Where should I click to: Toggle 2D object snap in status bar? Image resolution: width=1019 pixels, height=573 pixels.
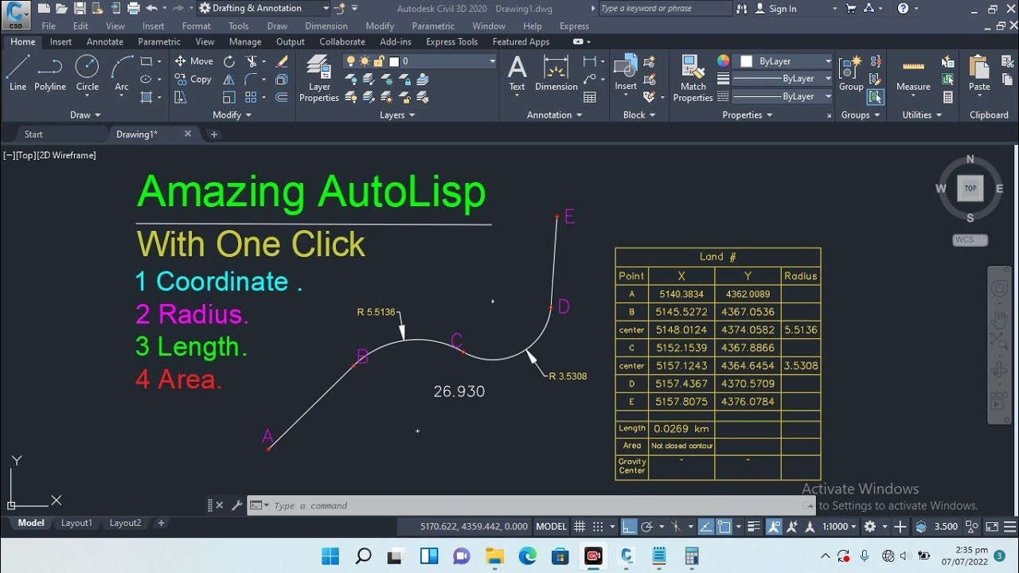pyautogui.click(x=724, y=526)
